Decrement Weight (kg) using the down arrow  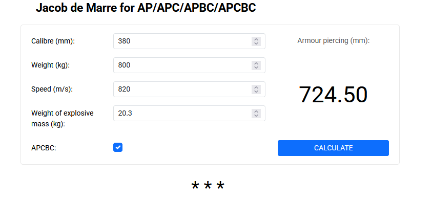[x=256, y=68]
